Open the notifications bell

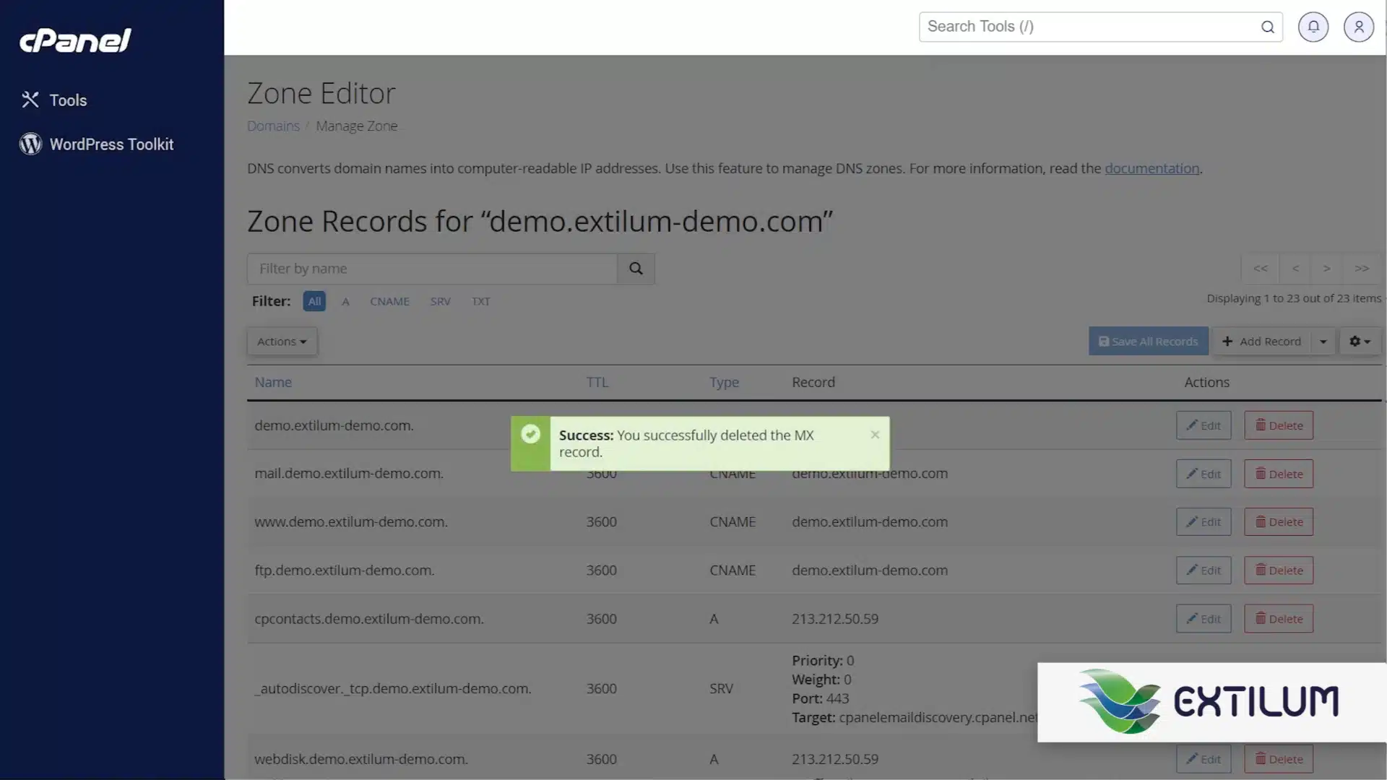click(1313, 27)
